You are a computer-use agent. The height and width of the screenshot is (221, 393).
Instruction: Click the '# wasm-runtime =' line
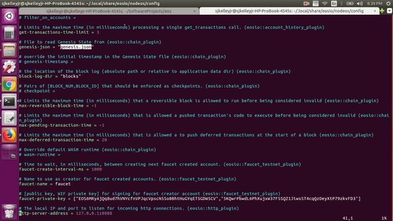pos(39,155)
